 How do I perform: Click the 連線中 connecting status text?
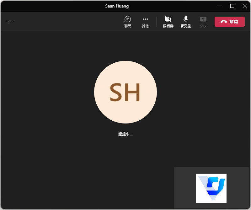click(125, 134)
